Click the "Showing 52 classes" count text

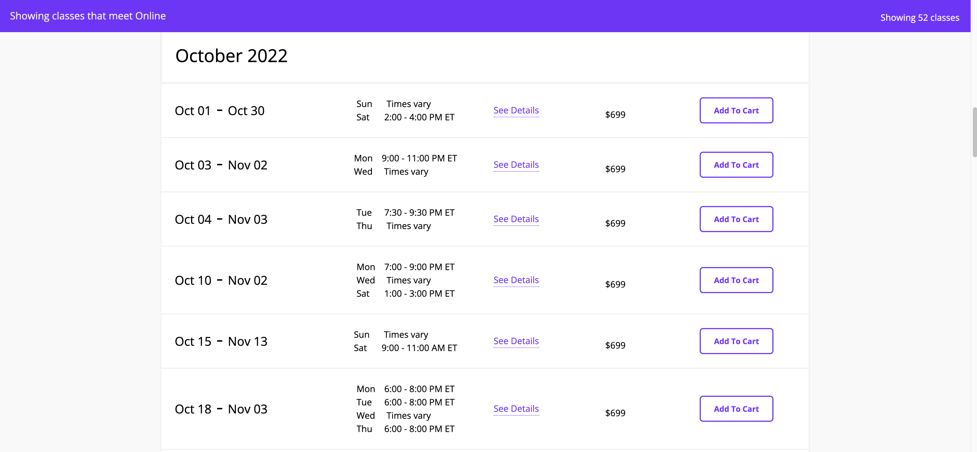tap(919, 18)
